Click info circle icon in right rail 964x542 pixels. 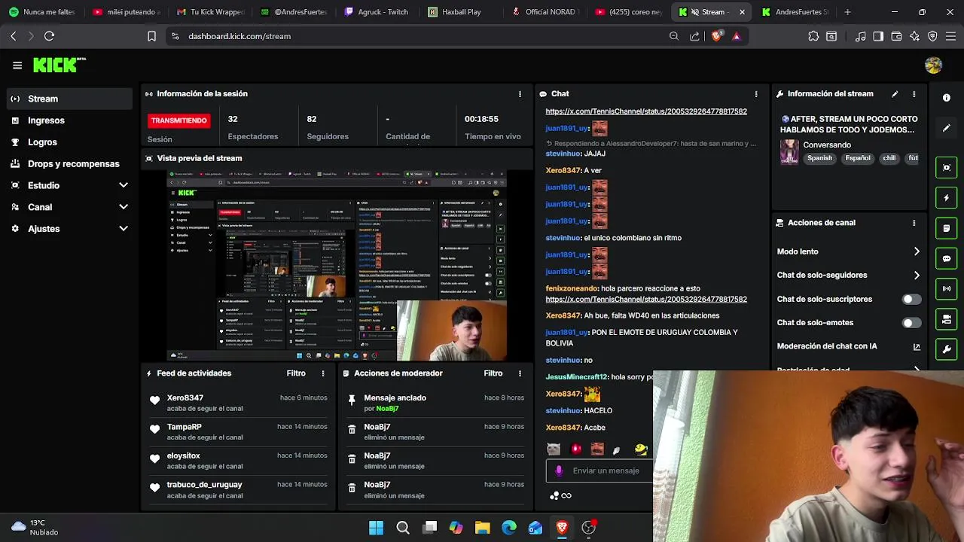947,98
